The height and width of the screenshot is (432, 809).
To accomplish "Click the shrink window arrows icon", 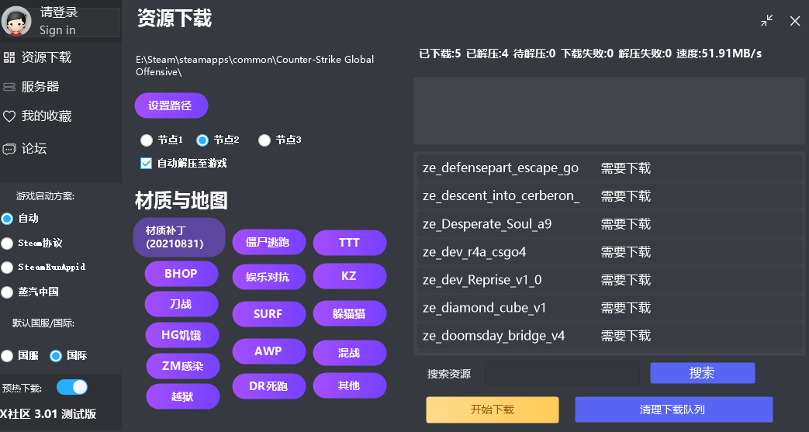I will point(767,21).
